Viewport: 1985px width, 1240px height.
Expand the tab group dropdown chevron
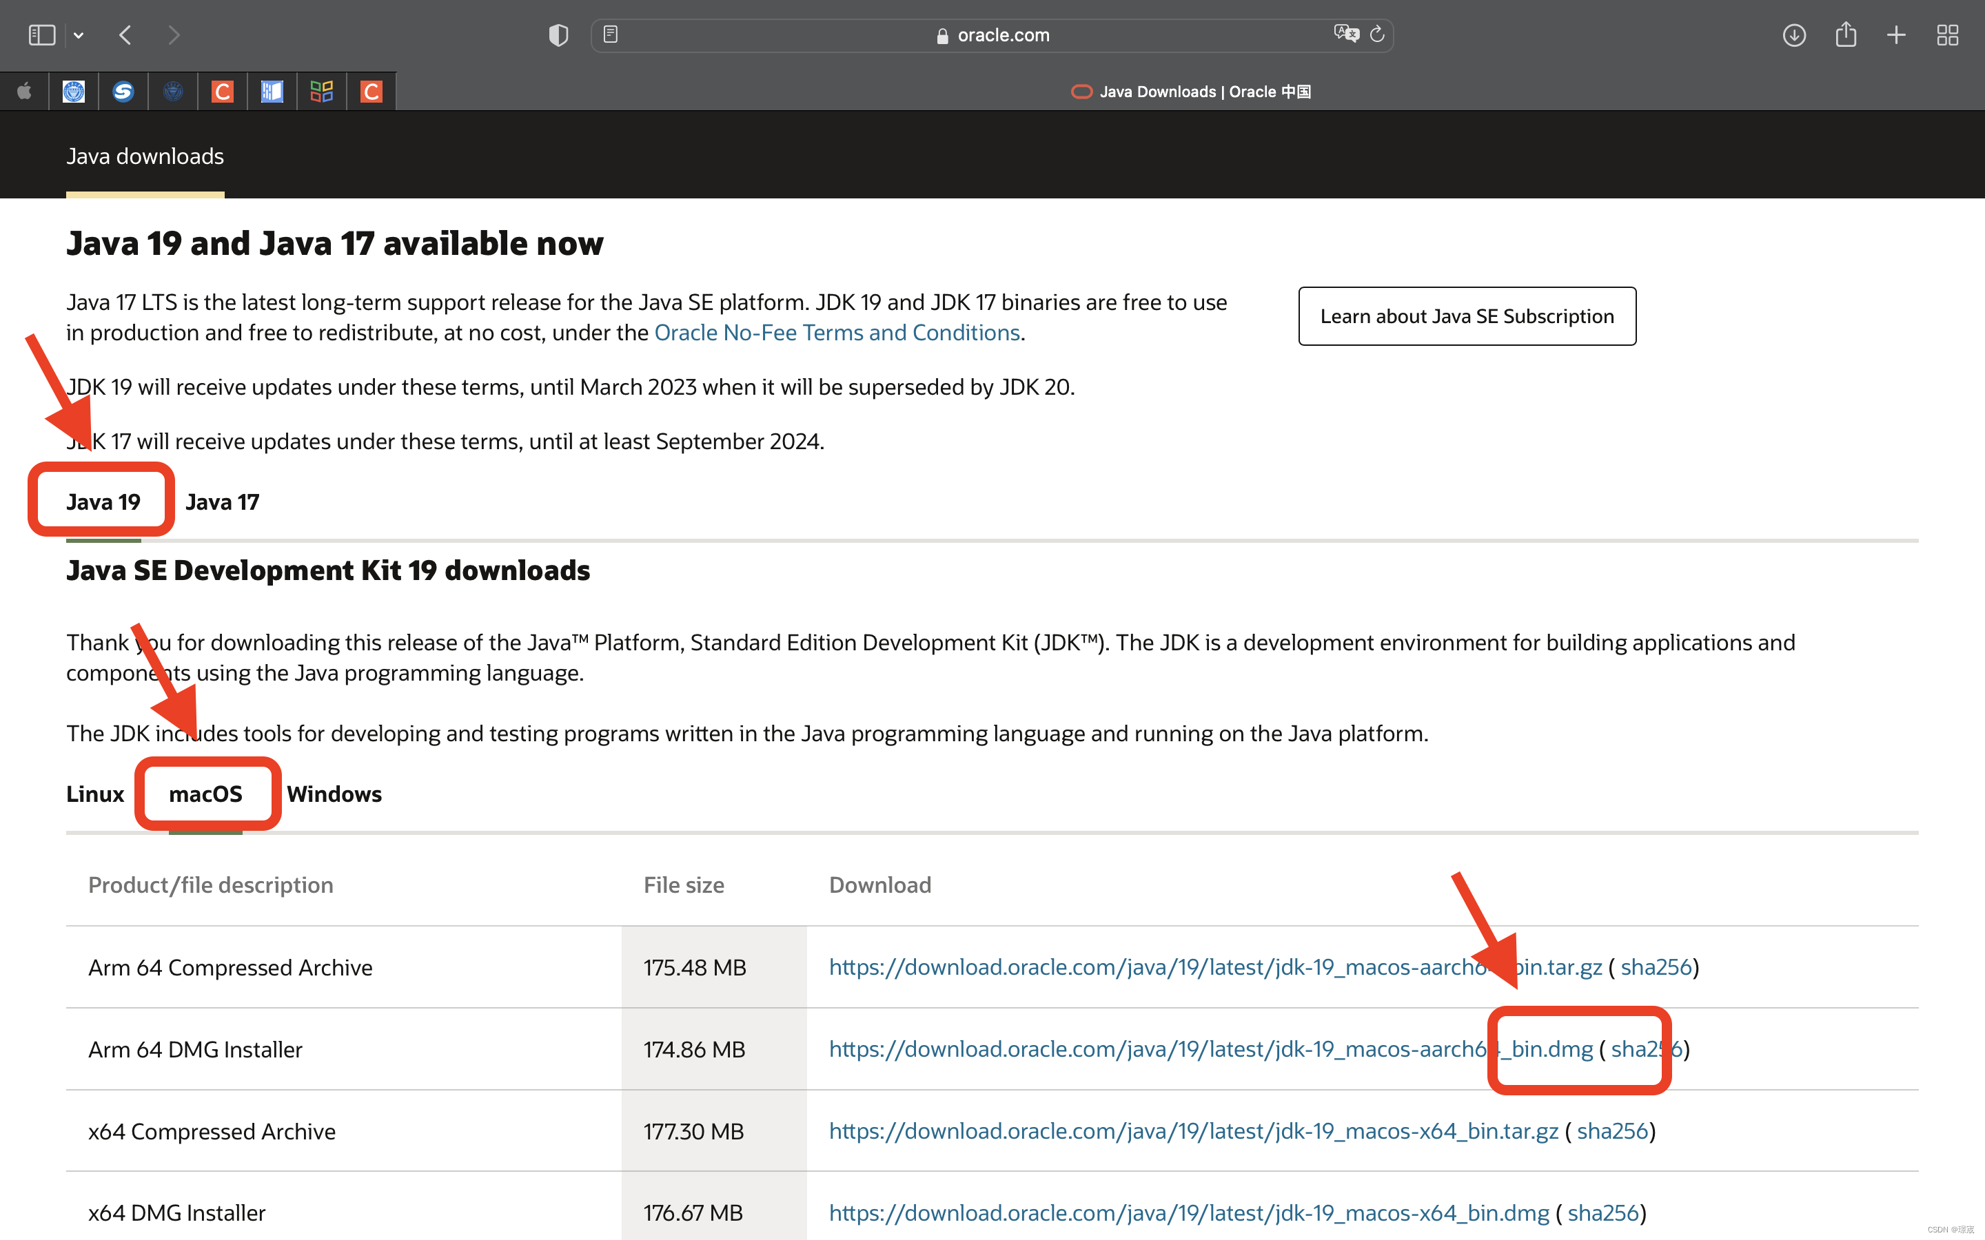click(79, 35)
